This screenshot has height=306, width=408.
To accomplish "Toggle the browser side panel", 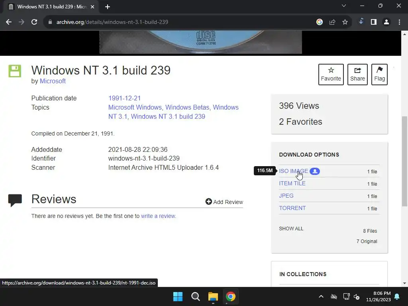I will [374, 22].
